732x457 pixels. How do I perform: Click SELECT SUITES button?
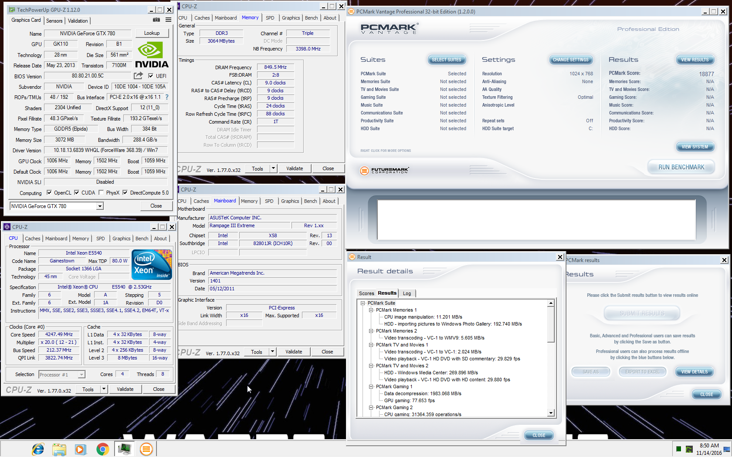tap(447, 60)
